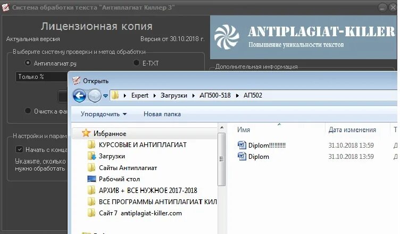This screenshot has height=234, width=400.
Task: Select АП502 in the address path
Action: [253, 95]
